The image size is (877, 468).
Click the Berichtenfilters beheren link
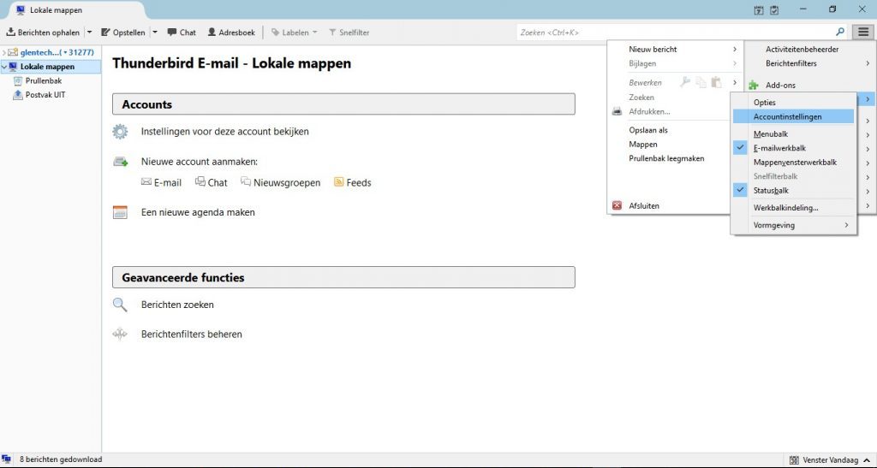[x=192, y=334]
